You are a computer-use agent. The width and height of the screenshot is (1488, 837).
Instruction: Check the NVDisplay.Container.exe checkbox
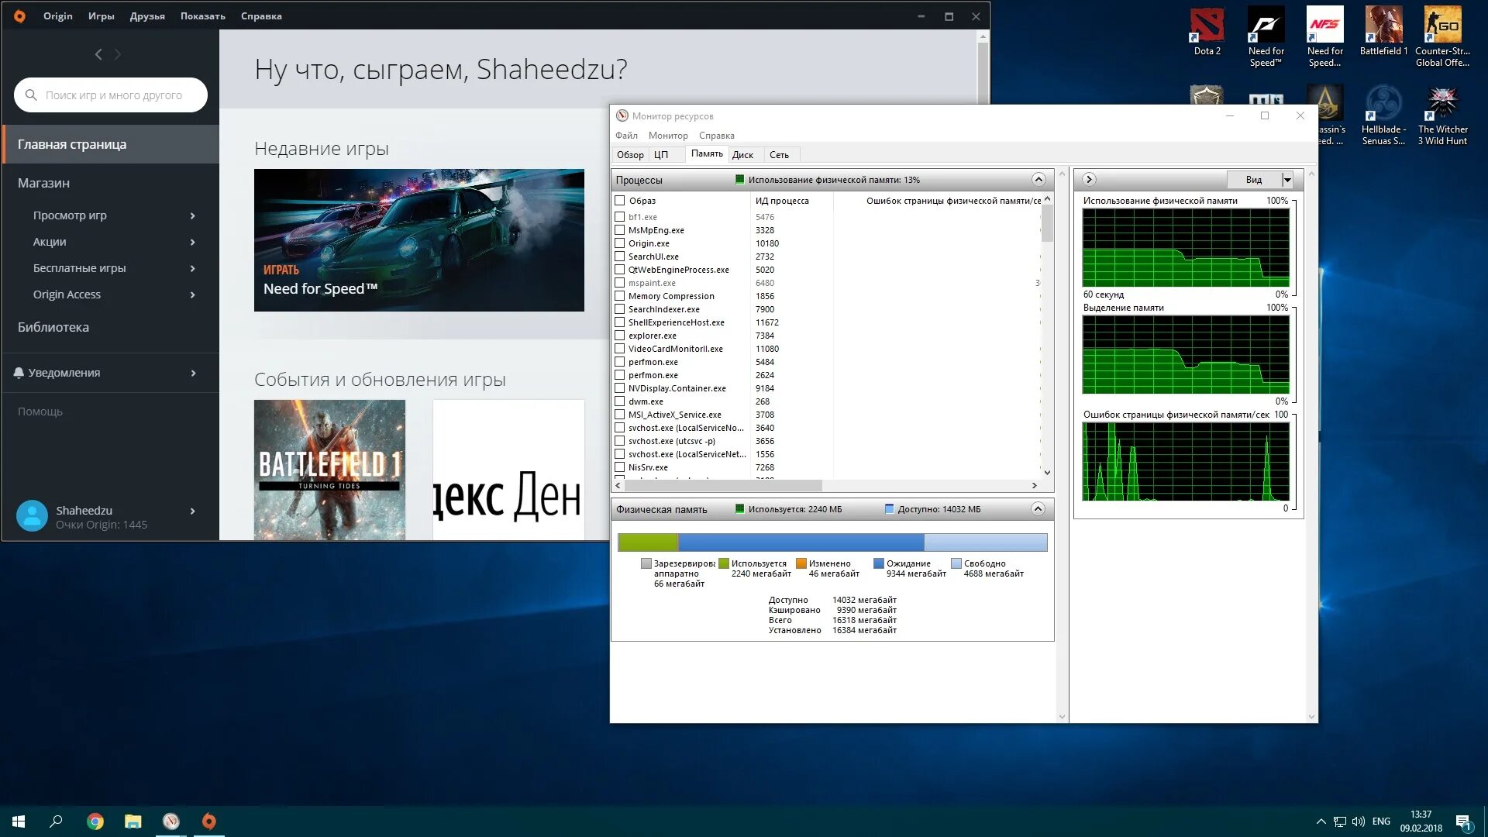click(620, 388)
